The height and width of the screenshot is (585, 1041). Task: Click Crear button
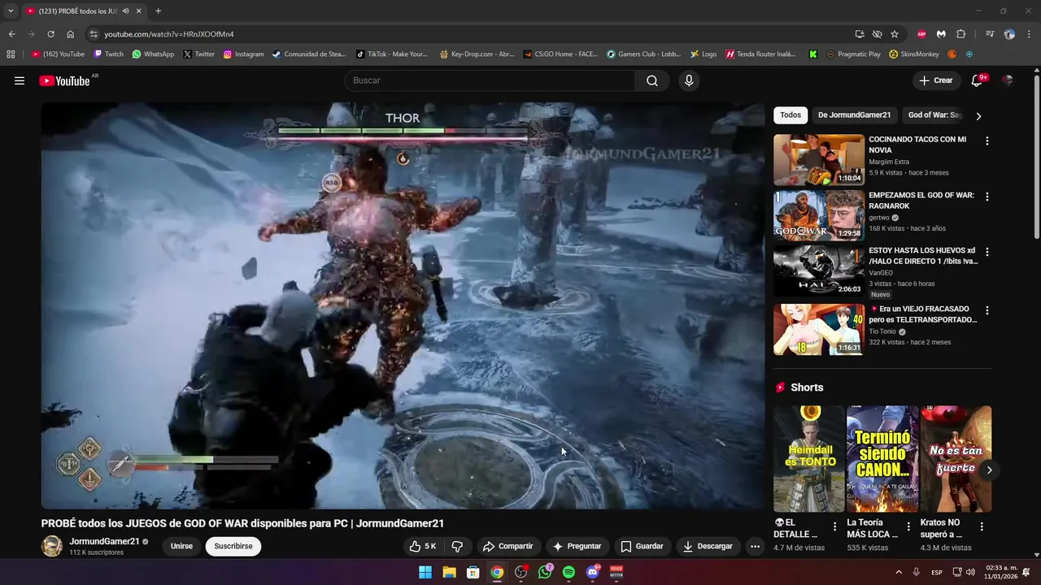pos(936,80)
